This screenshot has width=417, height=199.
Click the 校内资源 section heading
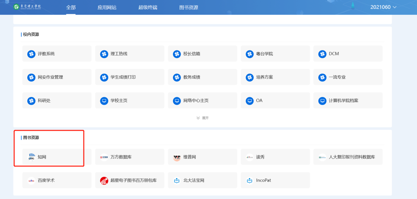[31, 34]
